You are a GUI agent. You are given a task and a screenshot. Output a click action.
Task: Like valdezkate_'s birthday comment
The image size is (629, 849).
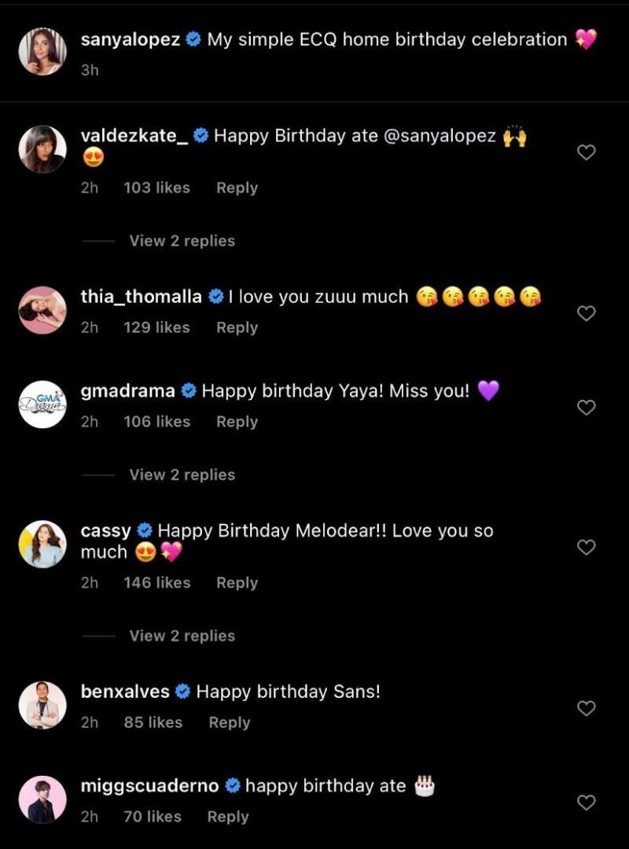[x=587, y=153]
